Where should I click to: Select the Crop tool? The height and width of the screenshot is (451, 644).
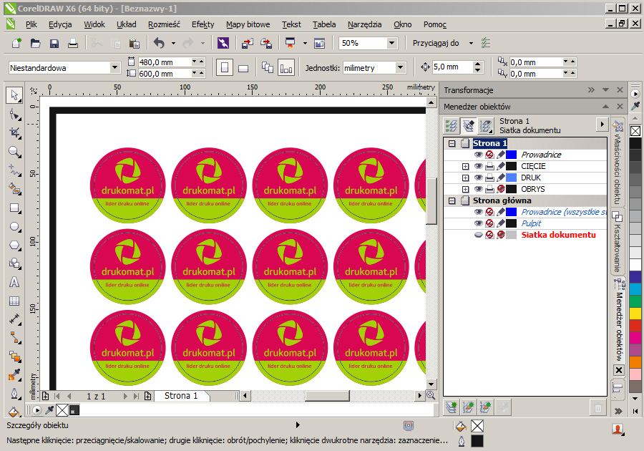point(14,132)
